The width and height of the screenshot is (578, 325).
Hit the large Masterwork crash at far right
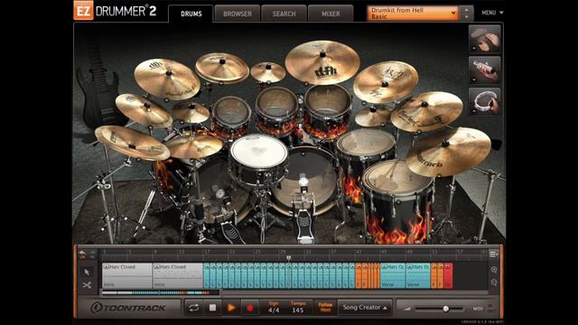448,151
